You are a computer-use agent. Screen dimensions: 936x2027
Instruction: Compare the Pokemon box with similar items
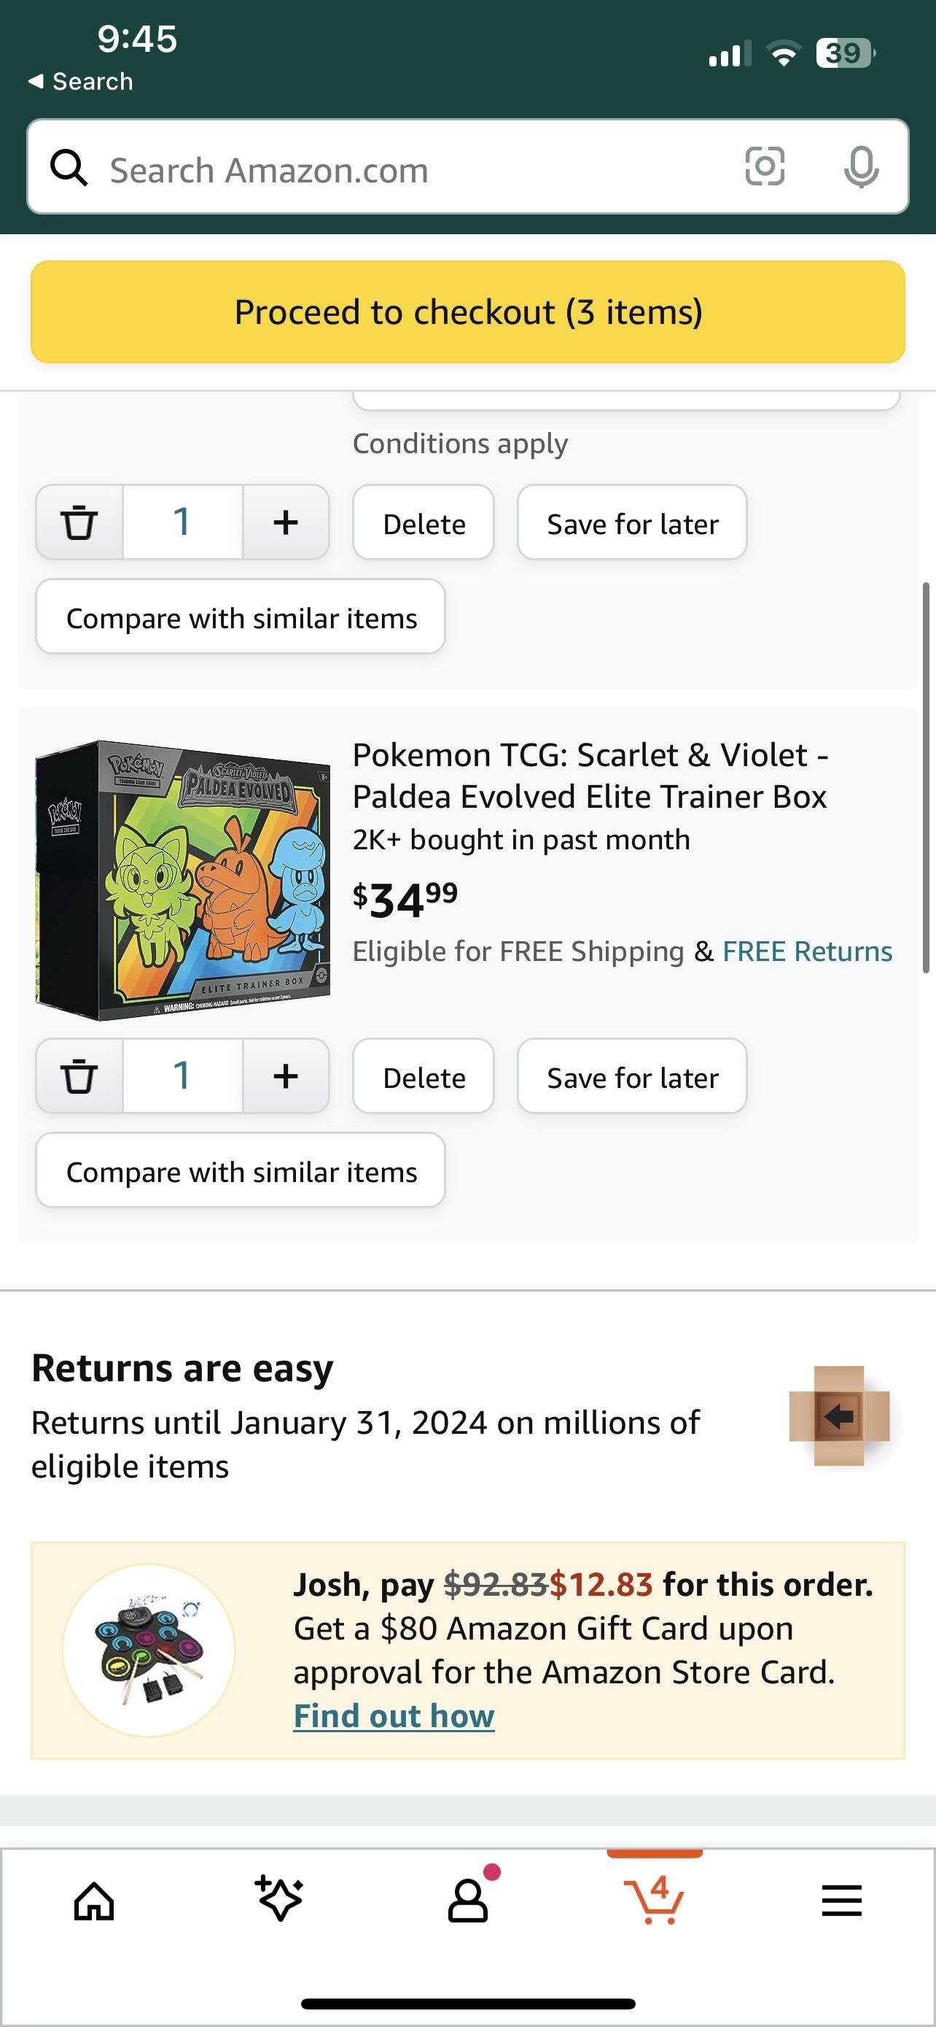coord(242,1171)
